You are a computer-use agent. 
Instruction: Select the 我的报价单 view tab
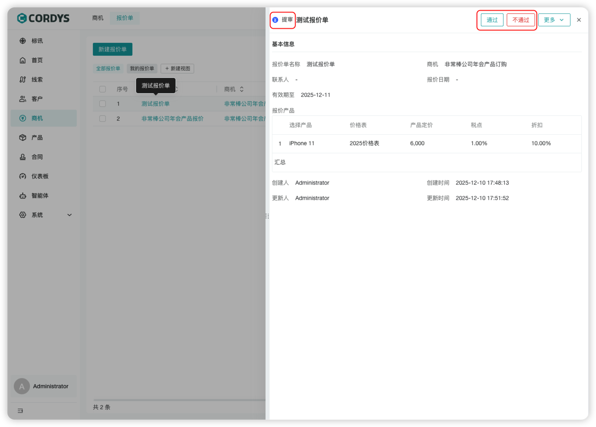(x=142, y=69)
